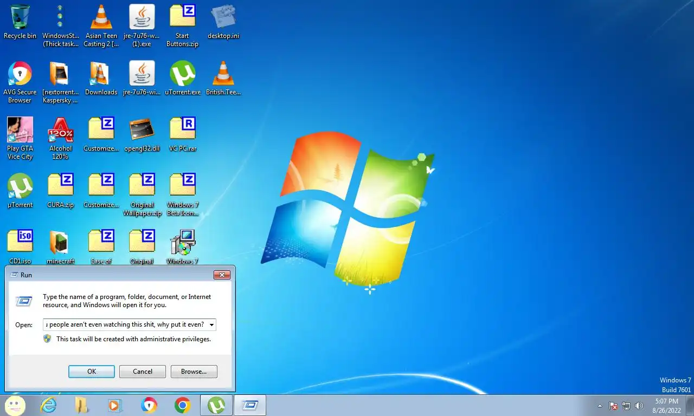Image resolution: width=694 pixels, height=416 pixels.
Task: Select the µTorrent desktop shortcut icon
Action: [x=20, y=191]
